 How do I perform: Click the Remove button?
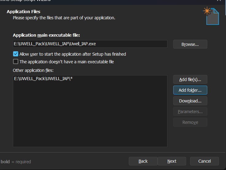click(190, 122)
